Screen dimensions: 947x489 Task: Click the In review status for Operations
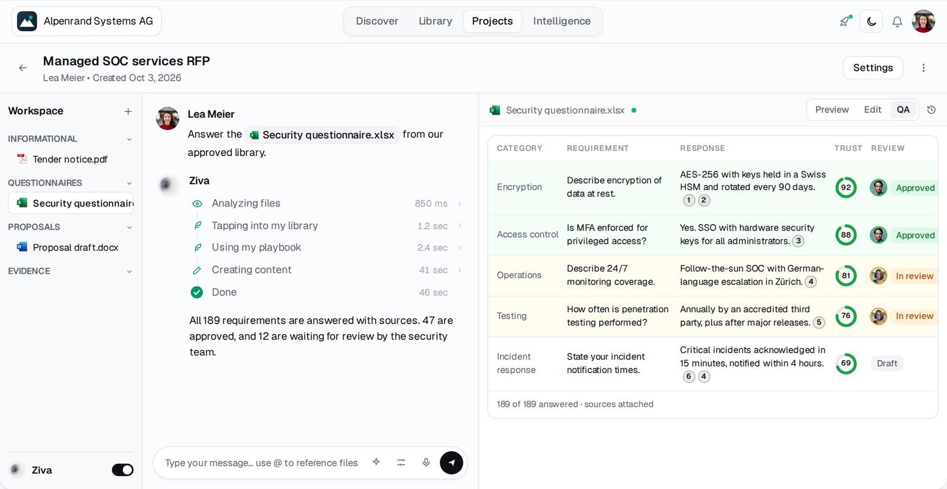point(914,276)
